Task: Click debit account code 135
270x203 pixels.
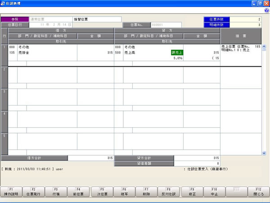Action: pyautogui.click(x=12, y=53)
